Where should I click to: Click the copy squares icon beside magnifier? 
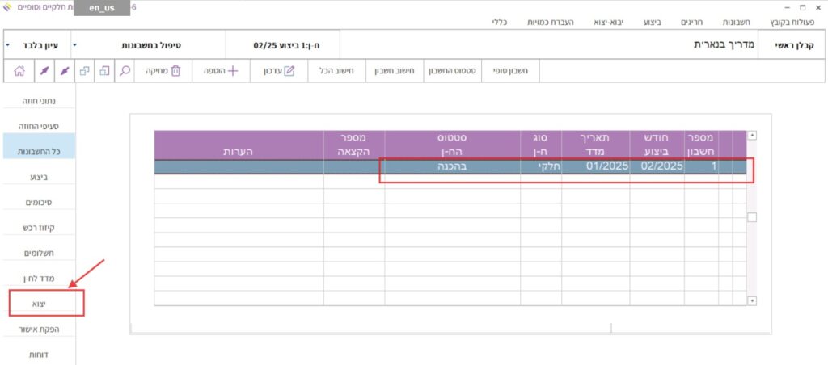104,71
